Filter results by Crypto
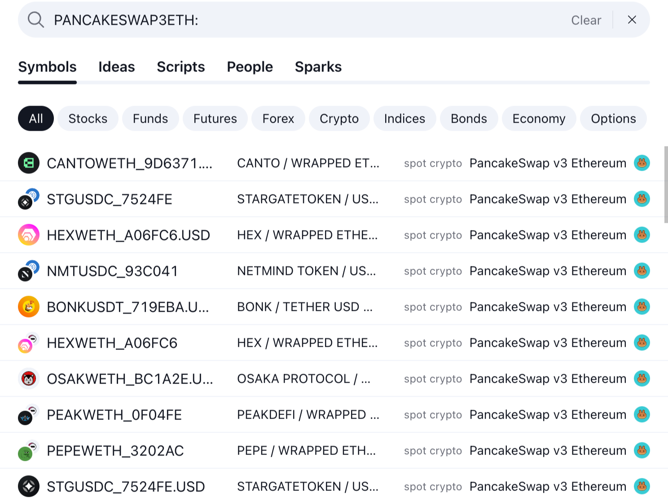The width and height of the screenshot is (668, 503). tap(339, 119)
